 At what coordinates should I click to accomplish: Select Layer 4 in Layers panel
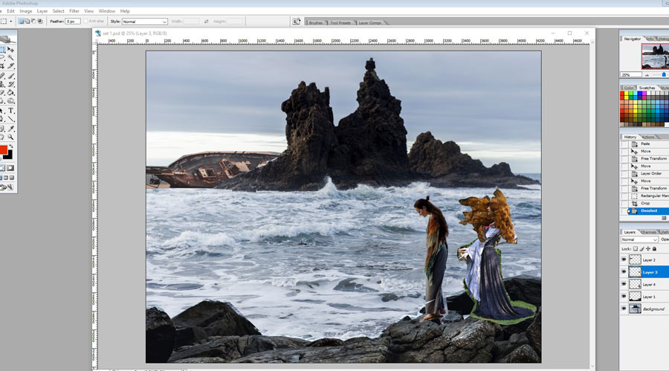tap(649, 284)
